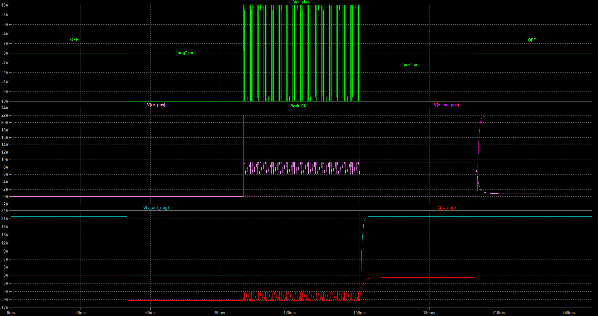599x316 pixels.
Task: Click the 0ms time axis label
Action: [x=11, y=313]
